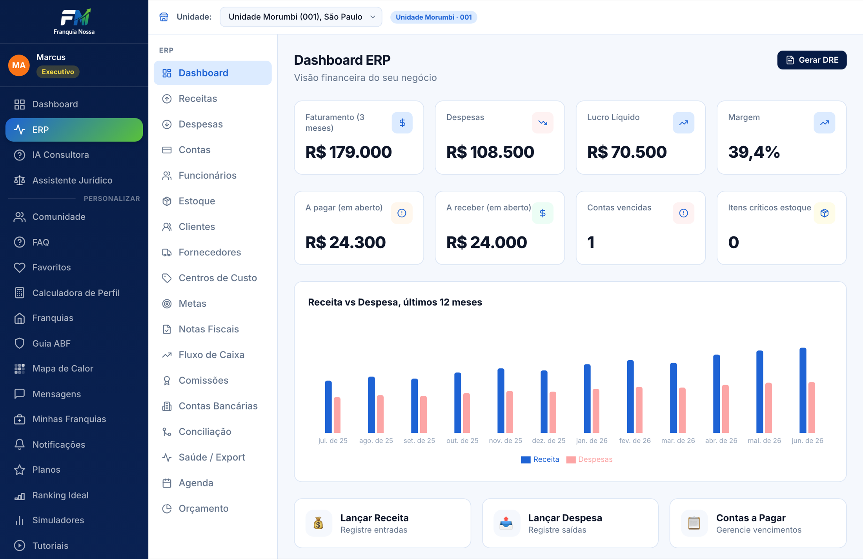The height and width of the screenshot is (559, 863).
Task: Click the downtrend icon on Despesas card
Action: coord(543,123)
